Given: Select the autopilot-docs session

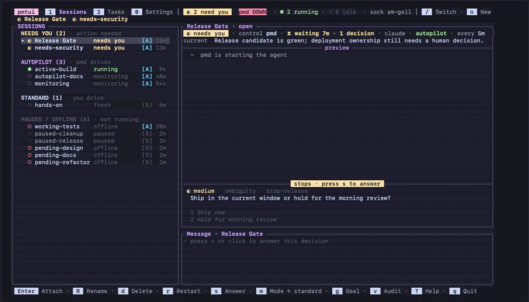Looking at the screenshot, I should coord(95,76).
